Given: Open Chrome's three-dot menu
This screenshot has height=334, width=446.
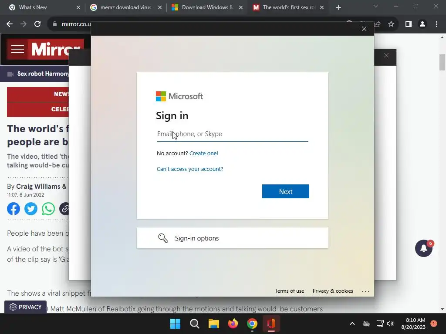Looking at the screenshot, I should [436, 24].
